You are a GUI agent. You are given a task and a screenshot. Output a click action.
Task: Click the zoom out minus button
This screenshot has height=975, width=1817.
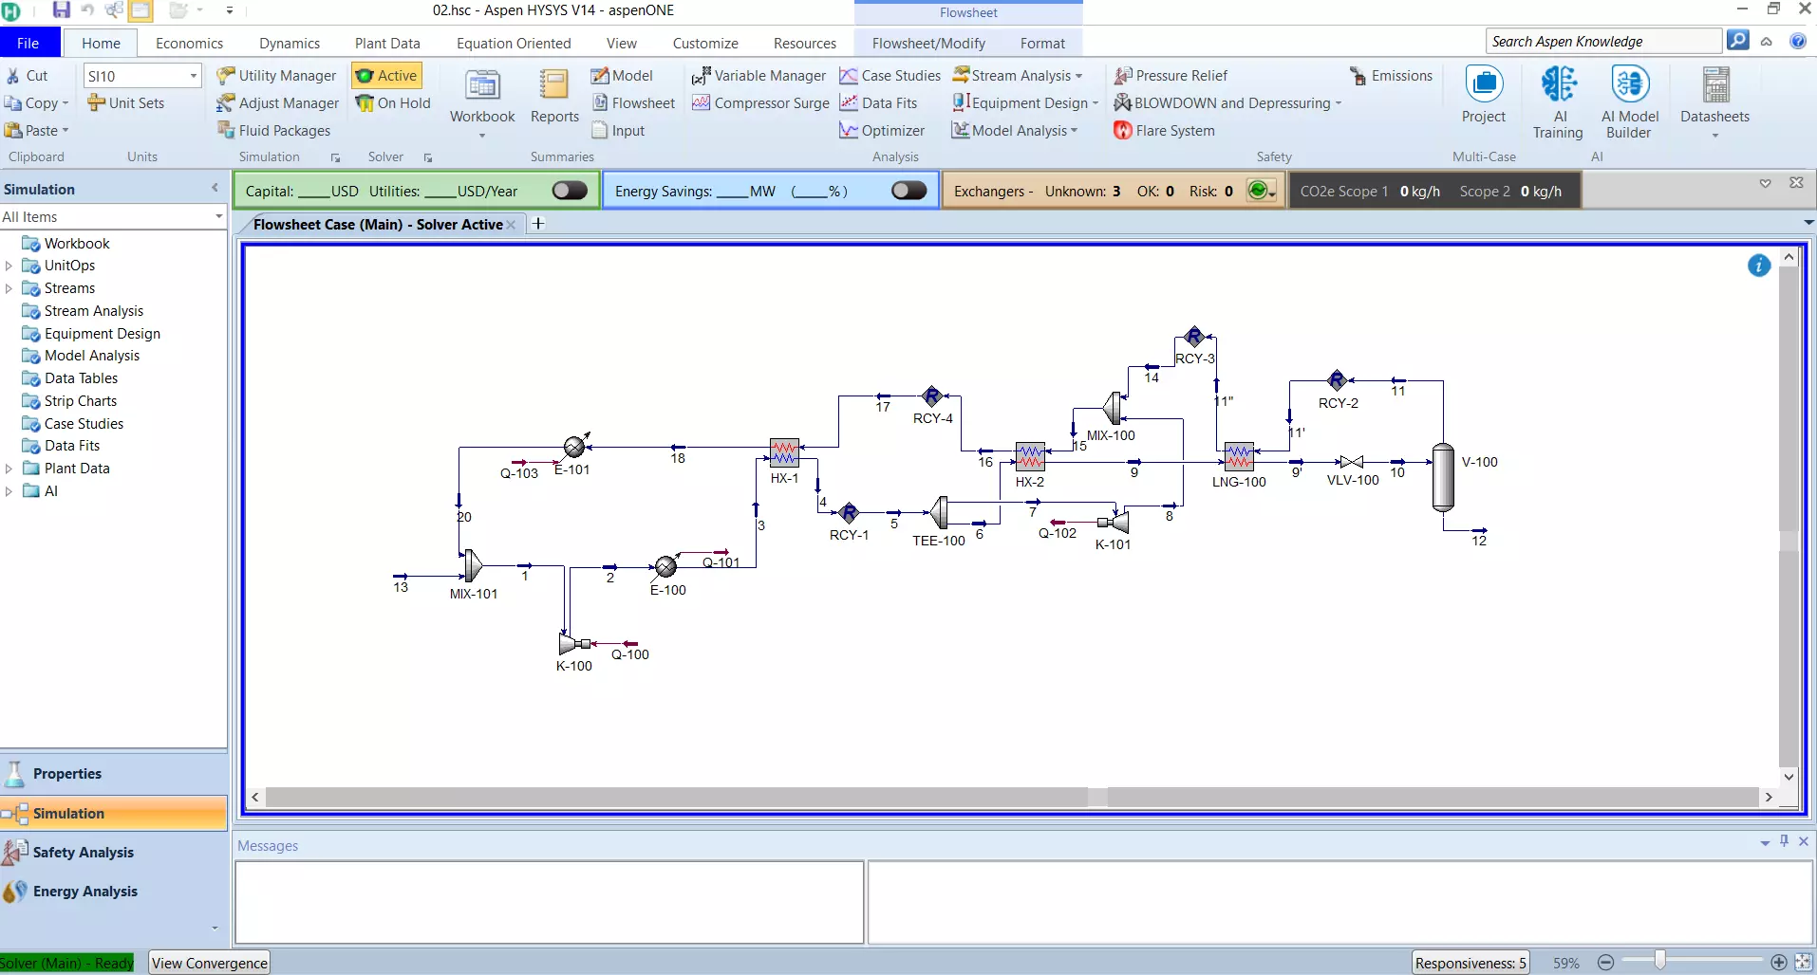[1605, 962]
